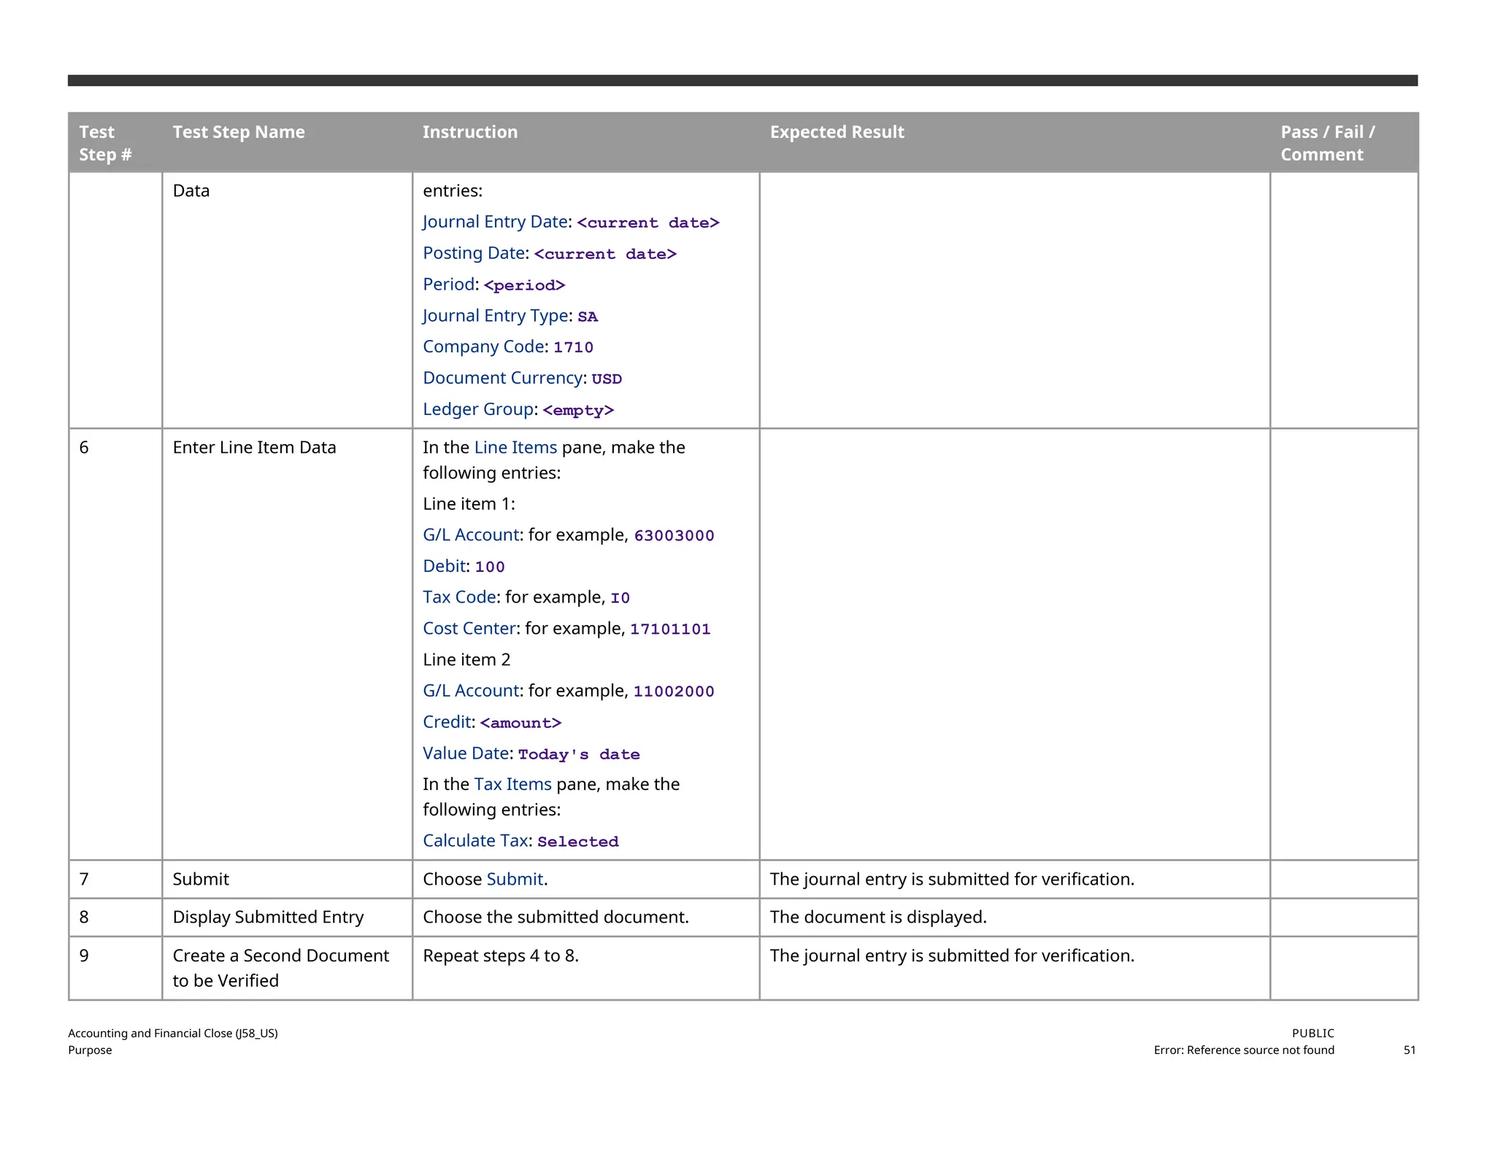Click G/L Account value 11002000

[x=673, y=691]
